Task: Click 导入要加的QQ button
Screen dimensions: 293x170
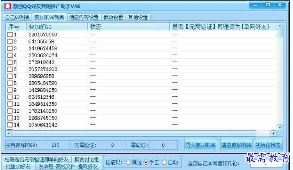Action: (x=201, y=145)
